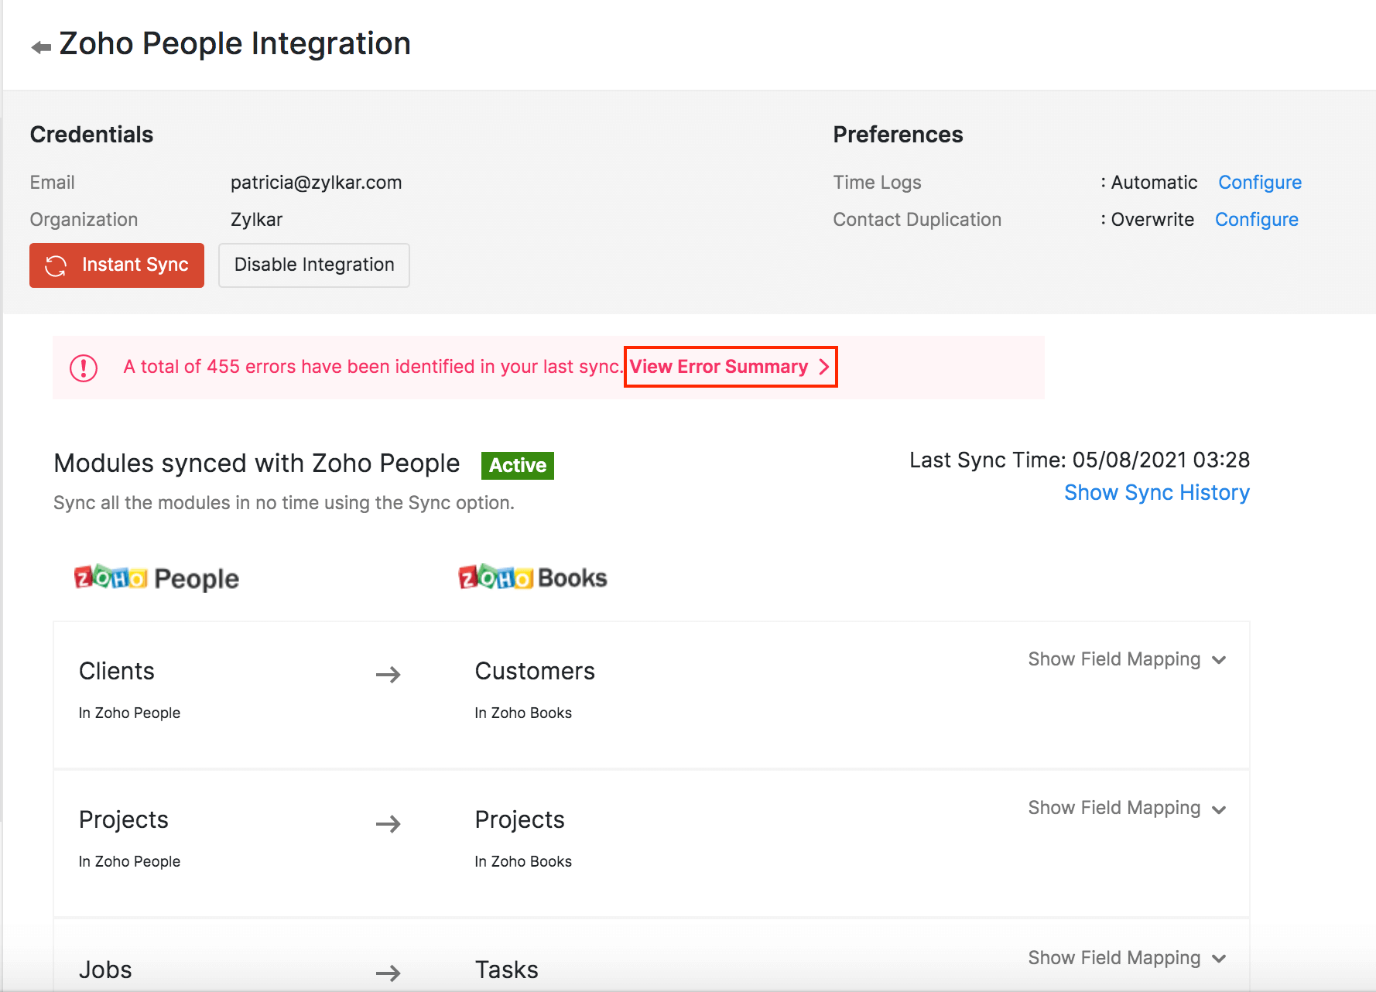This screenshot has height=992, width=1376.
Task: Click the Zoho People logo
Action: coord(156,578)
